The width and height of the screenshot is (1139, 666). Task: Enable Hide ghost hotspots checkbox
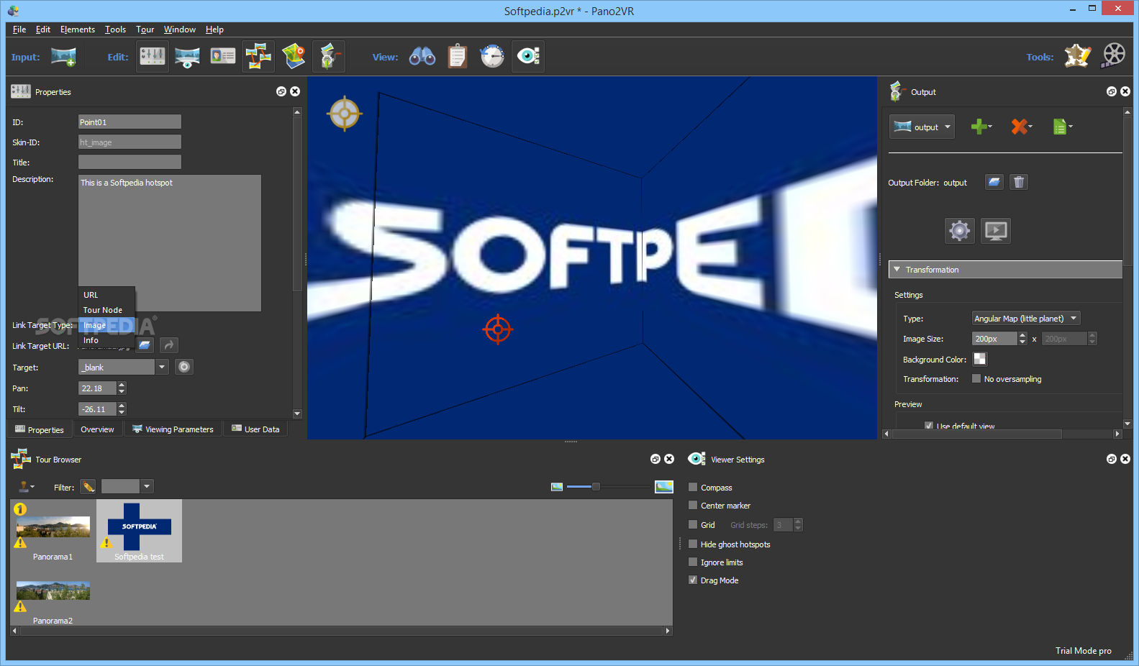[693, 544]
